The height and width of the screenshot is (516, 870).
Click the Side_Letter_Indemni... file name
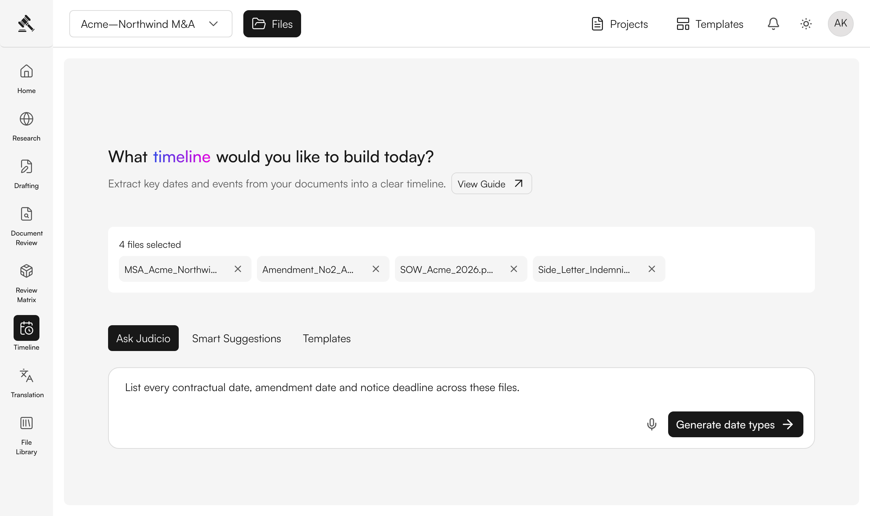tap(584, 270)
